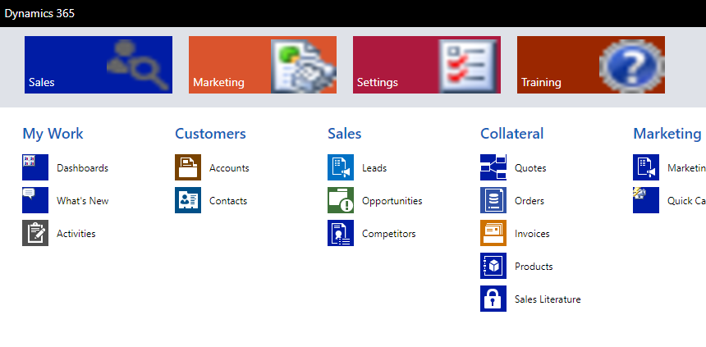Open the Quotes link

[x=530, y=168]
